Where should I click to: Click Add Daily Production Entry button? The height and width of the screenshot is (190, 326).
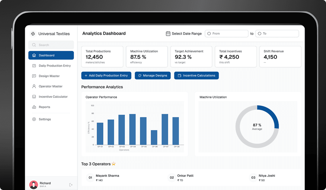tap(106, 75)
